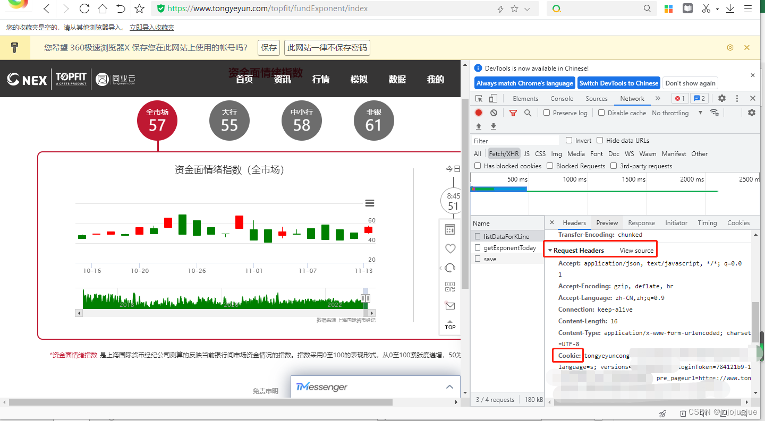Open network conditions wifi icon

pos(714,113)
